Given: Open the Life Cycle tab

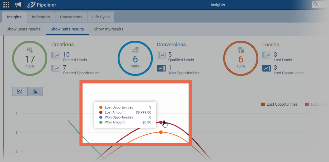Looking at the screenshot, I should (x=101, y=17).
